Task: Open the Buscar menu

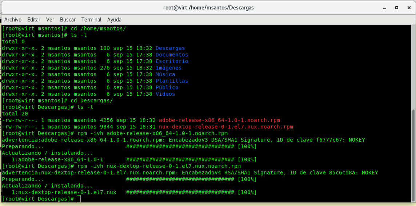Action: pyautogui.click(x=68, y=20)
